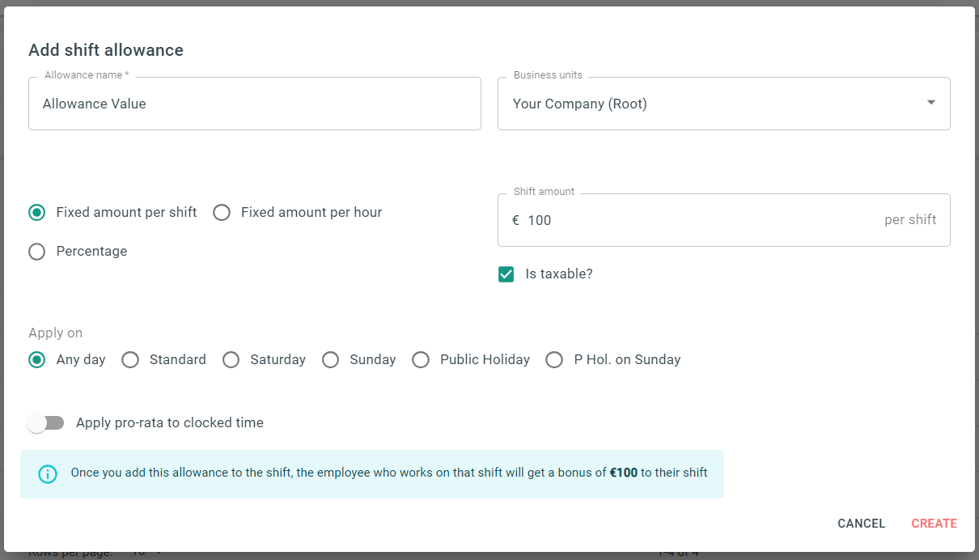The height and width of the screenshot is (560, 979).
Task: Select P Hol. on Sunday option
Action: [554, 359]
